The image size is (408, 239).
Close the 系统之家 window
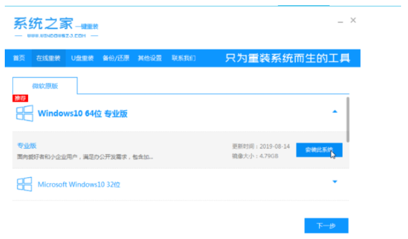click(353, 20)
